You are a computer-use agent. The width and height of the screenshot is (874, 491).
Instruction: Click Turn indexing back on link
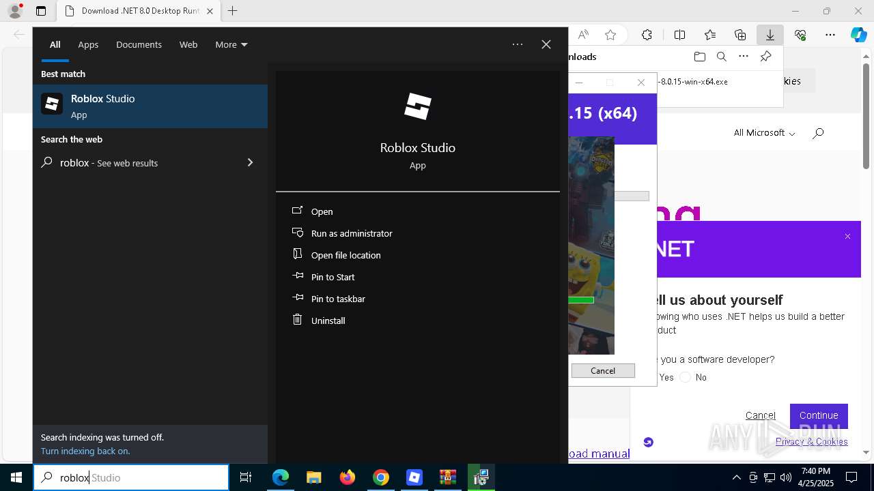coord(85,451)
